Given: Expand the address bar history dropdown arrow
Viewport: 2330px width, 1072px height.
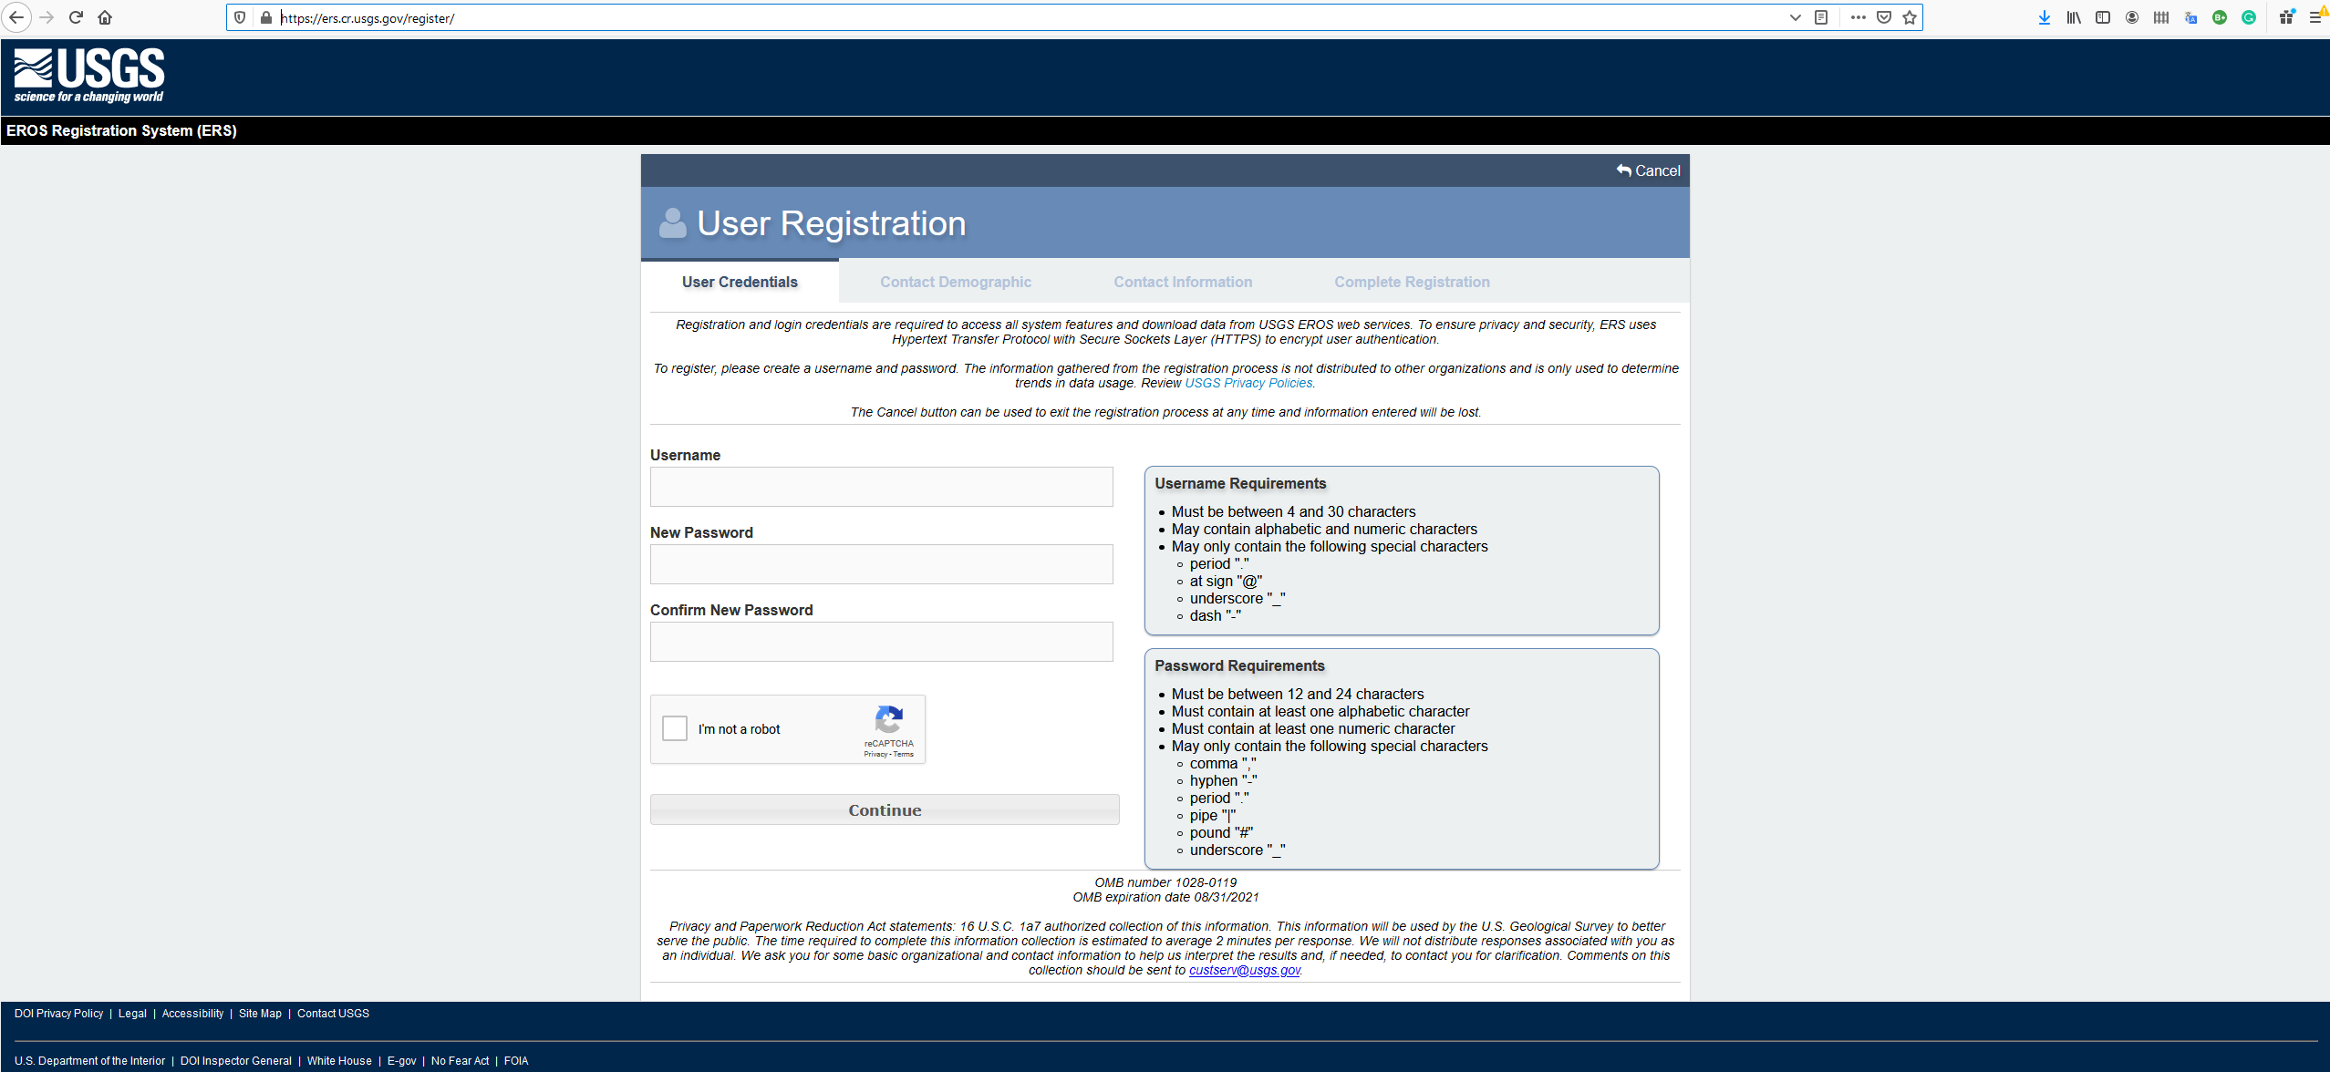Looking at the screenshot, I should pos(1795,17).
